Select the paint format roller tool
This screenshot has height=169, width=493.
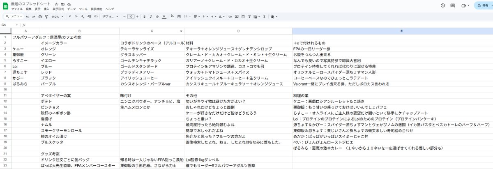click(x=46, y=16)
